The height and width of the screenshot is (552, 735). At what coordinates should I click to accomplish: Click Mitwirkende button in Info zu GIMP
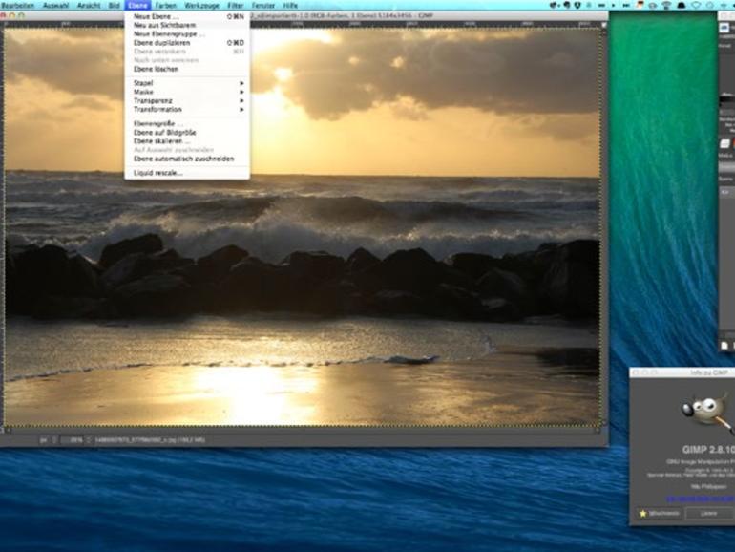660,514
